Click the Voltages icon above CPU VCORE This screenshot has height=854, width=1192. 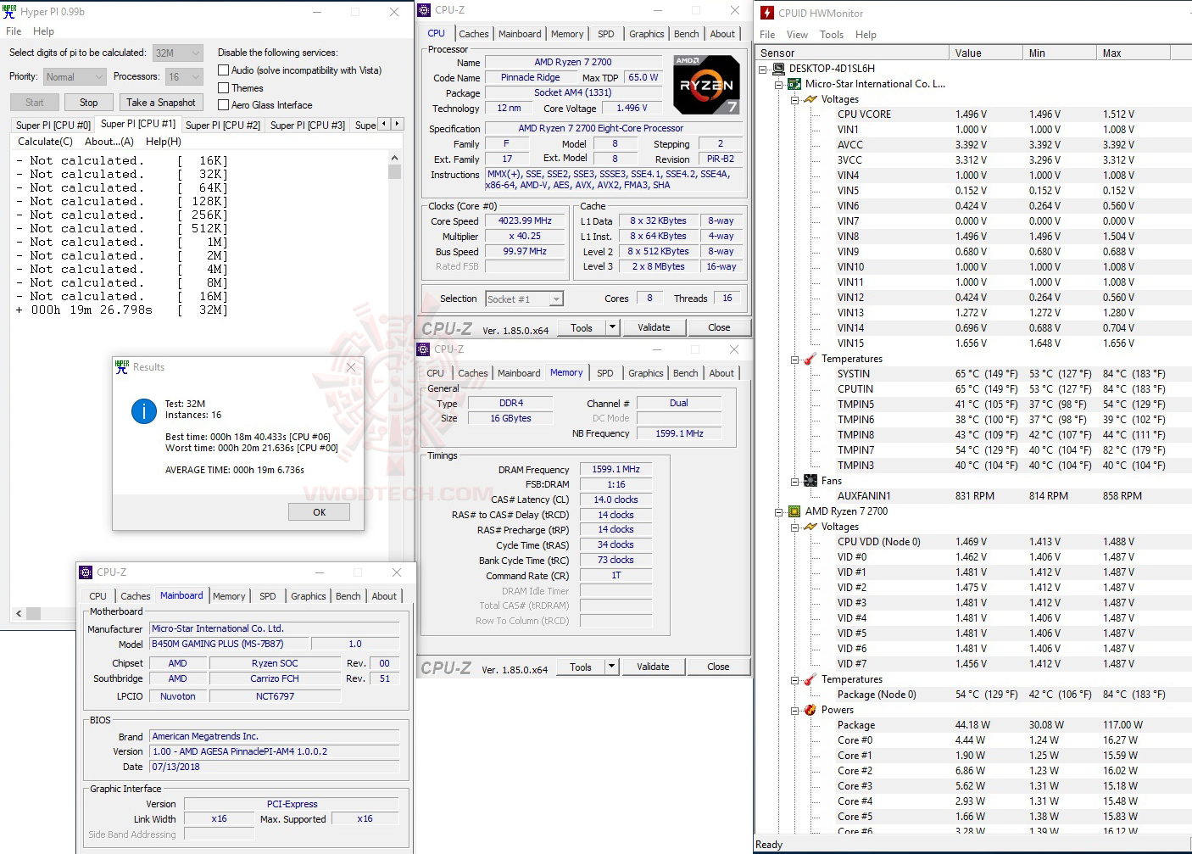tap(810, 99)
